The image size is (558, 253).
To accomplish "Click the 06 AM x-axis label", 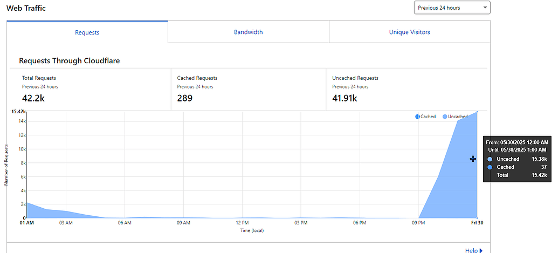I will (125, 223).
